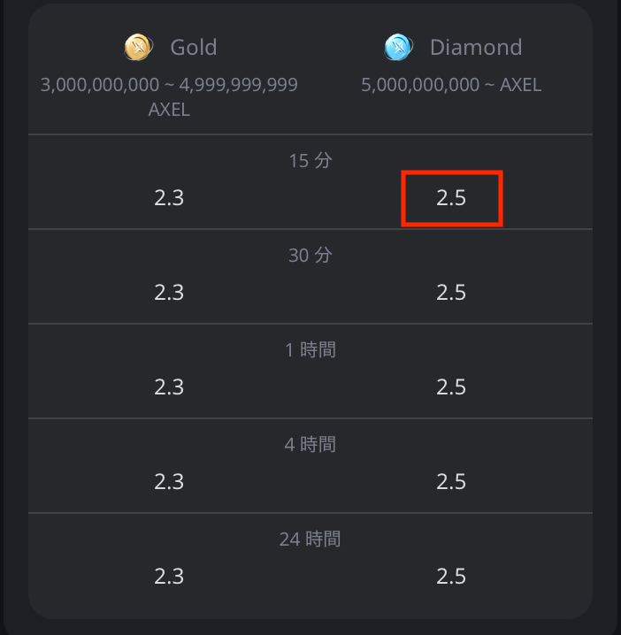Click Diamond 2.5 value under 4 時間
Image resolution: width=621 pixels, height=635 pixels.
[451, 482]
